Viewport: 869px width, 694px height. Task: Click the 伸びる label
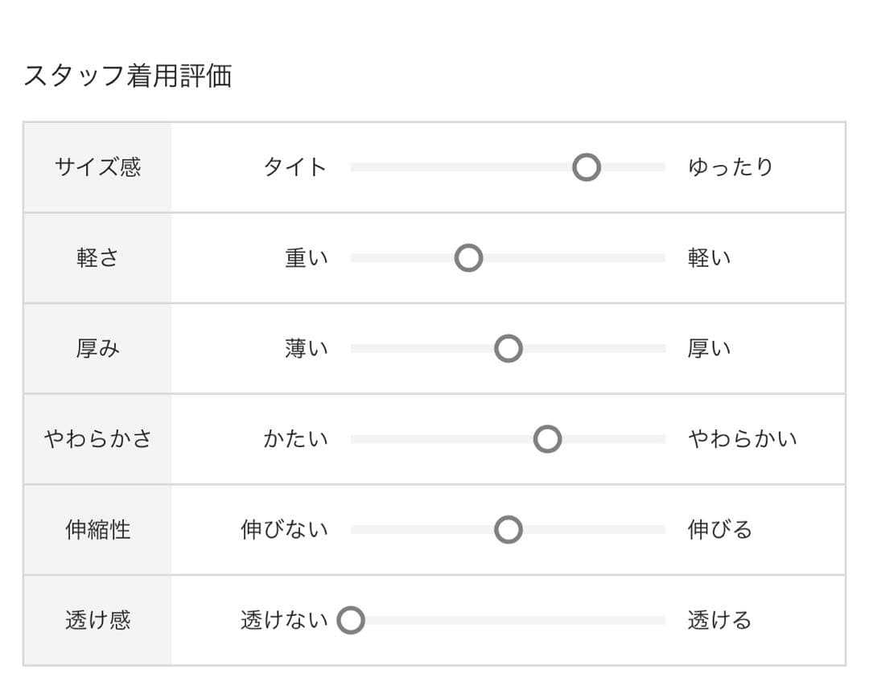coord(719,530)
